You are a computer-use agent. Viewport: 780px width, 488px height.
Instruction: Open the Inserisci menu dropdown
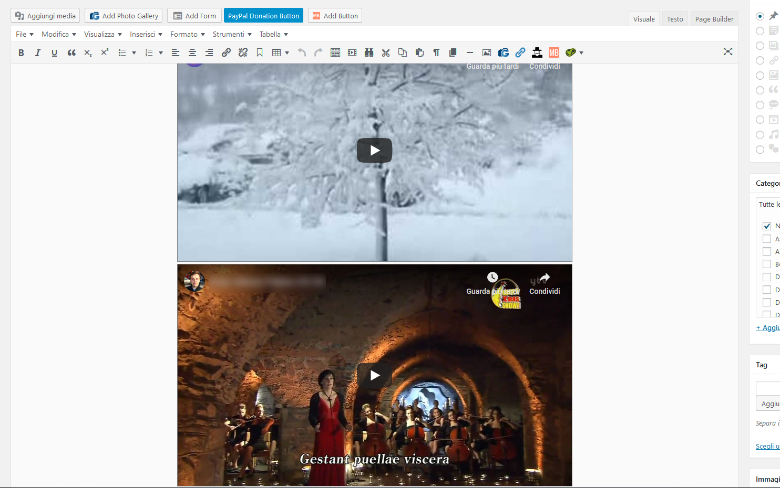(146, 34)
